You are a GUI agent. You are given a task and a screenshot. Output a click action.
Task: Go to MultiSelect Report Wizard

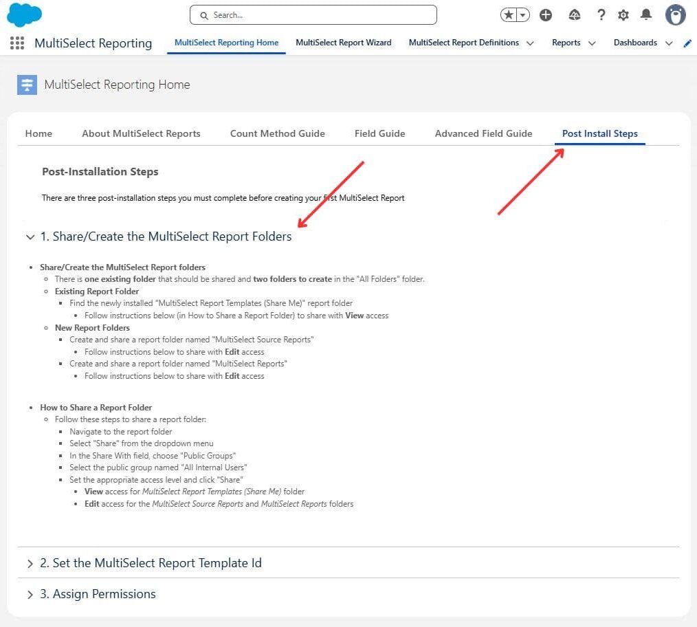point(343,43)
